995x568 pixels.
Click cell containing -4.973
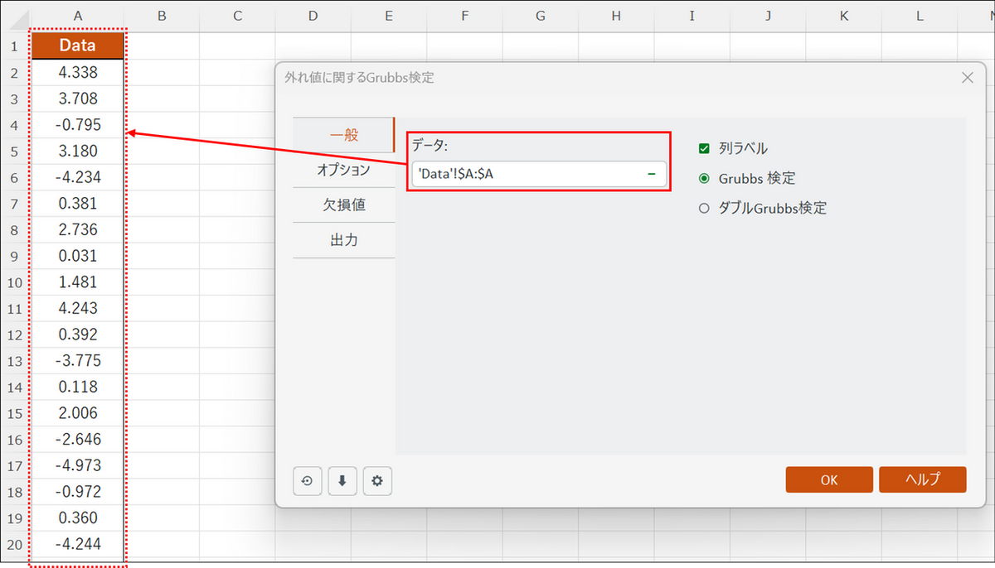pyautogui.click(x=78, y=465)
